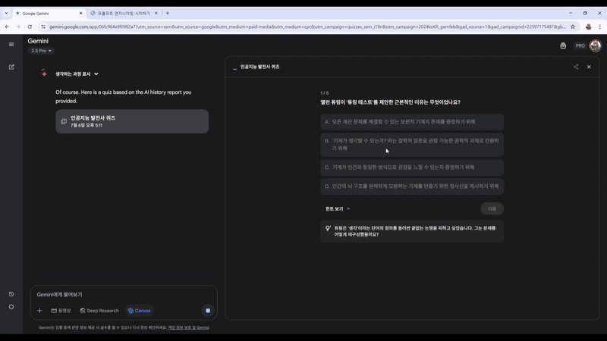Click the plus icon to add files
Screen dimensions: 607x341
tap(39, 311)
